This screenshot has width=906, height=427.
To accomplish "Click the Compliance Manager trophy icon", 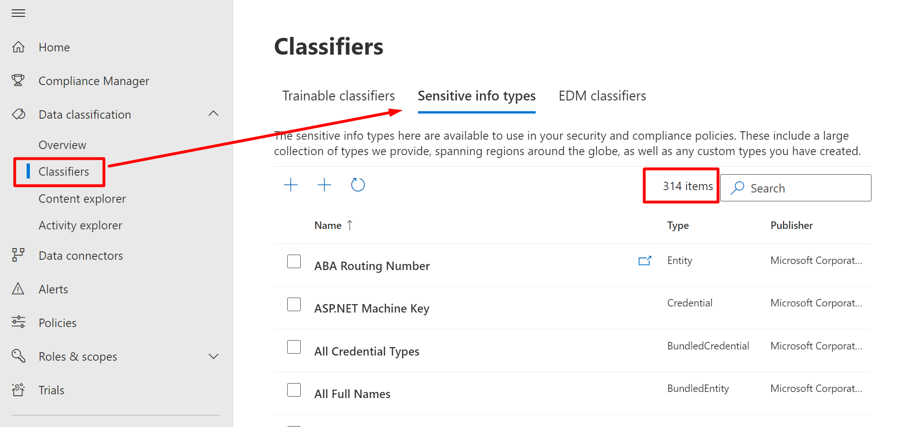I will pyautogui.click(x=18, y=80).
